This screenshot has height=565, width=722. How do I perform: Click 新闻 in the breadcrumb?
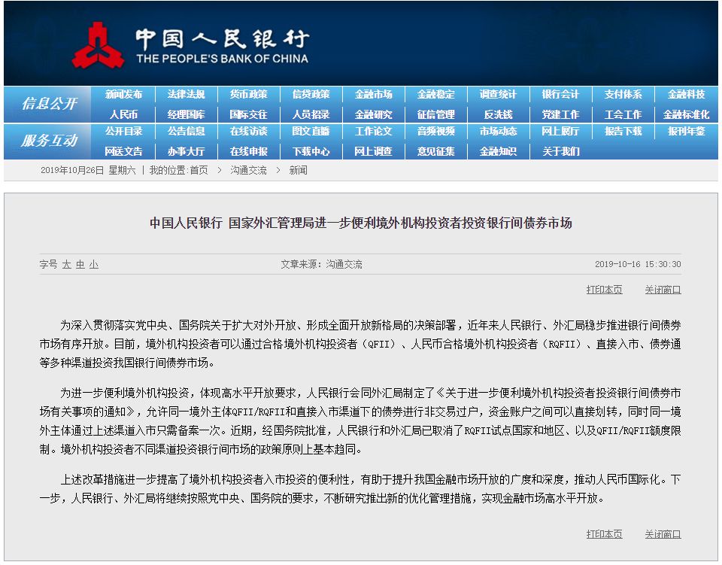[299, 170]
